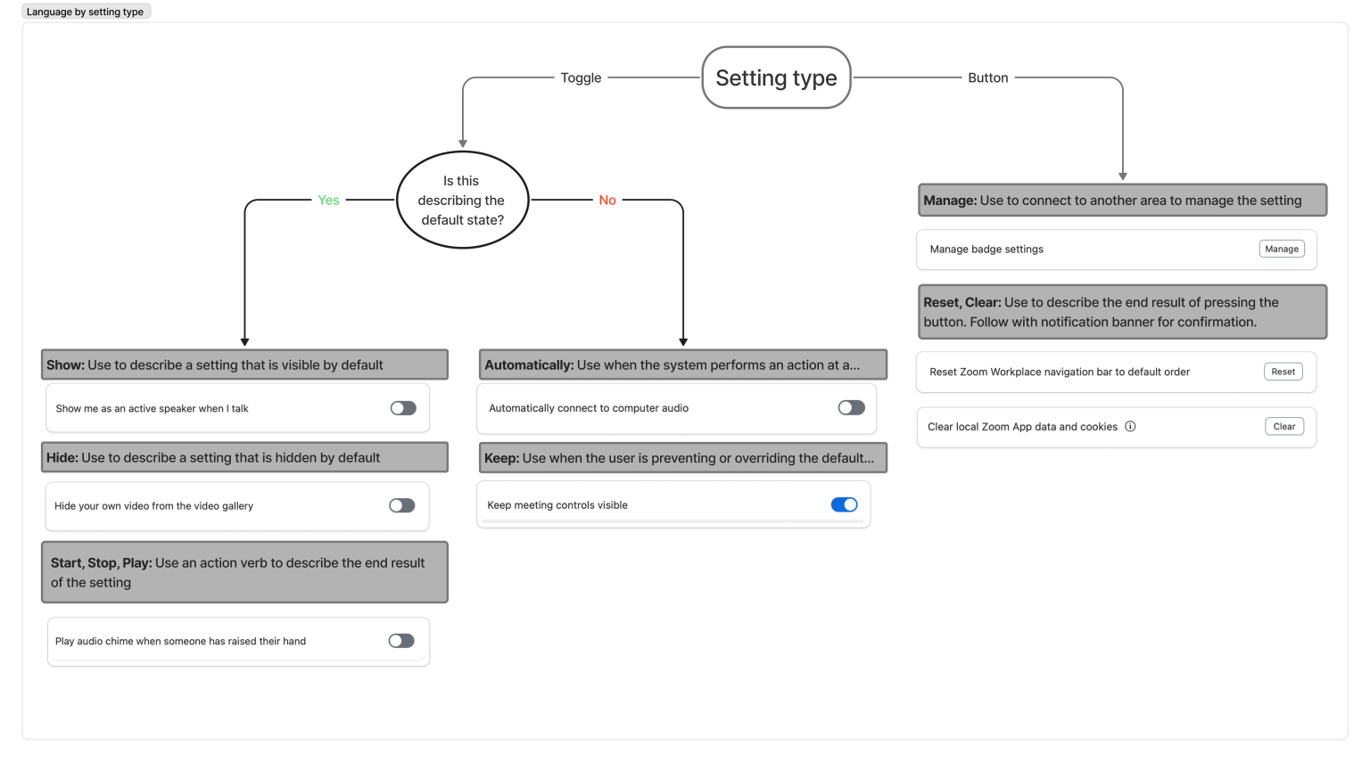This screenshot has height=762, width=1370.
Task: Select the Language by setting type frame label
Action: [86, 12]
